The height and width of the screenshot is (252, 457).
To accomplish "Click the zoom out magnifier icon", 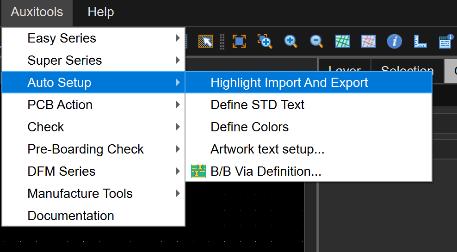I will (x=317, y=42).
